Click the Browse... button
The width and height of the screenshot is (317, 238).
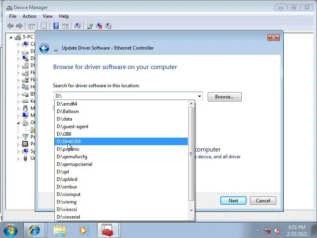(224, 97)
